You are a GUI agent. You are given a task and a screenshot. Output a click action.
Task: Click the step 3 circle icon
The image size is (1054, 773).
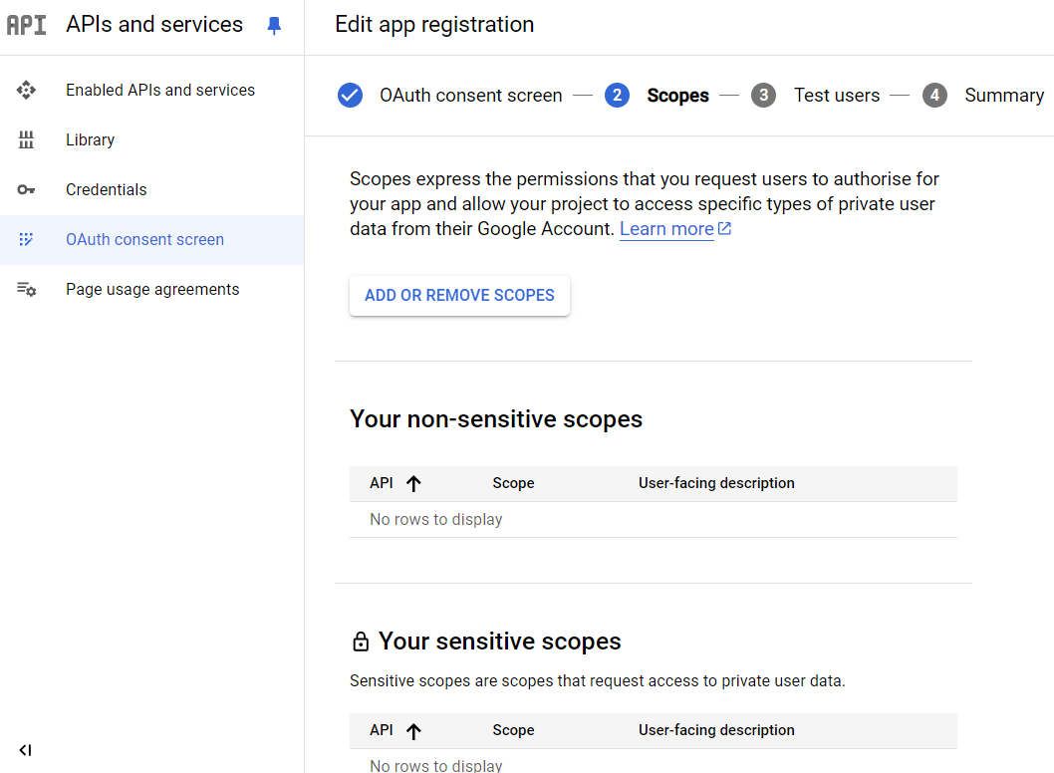tap(764, 96)
